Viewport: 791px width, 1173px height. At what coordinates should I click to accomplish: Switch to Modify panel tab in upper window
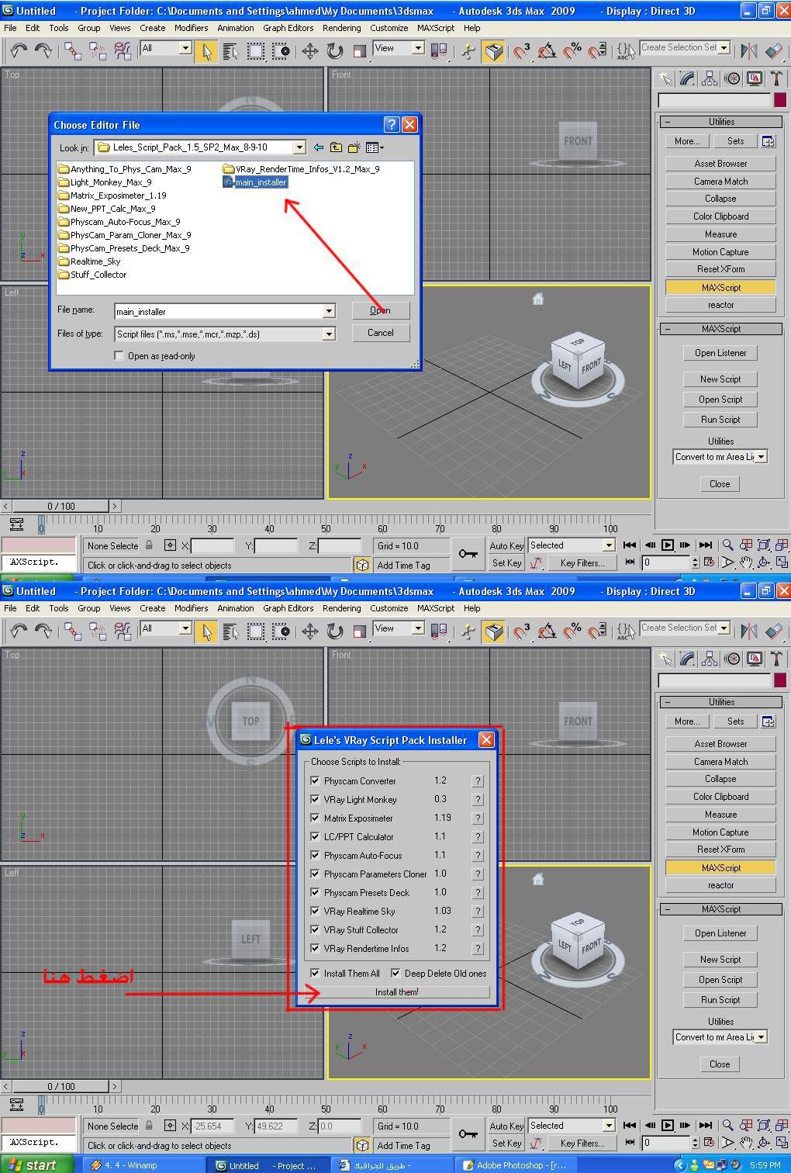click(687, 78)
